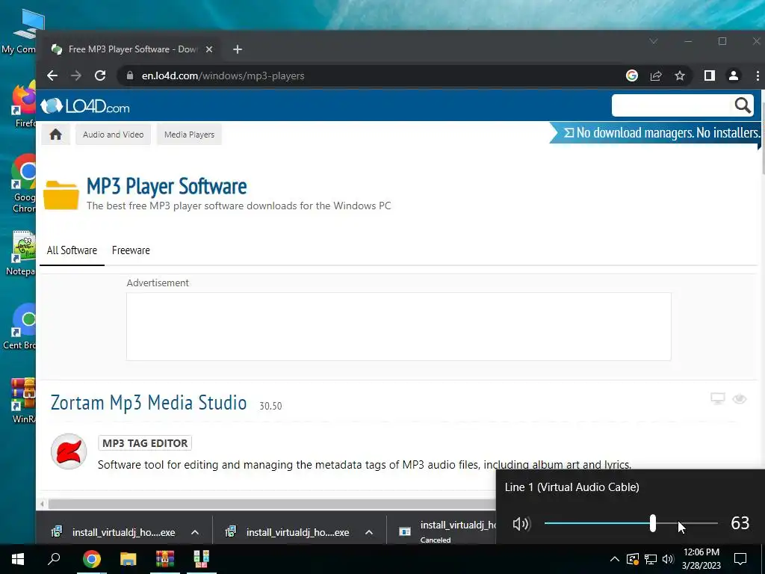Click the address bar URL

(x=223, y=75)
